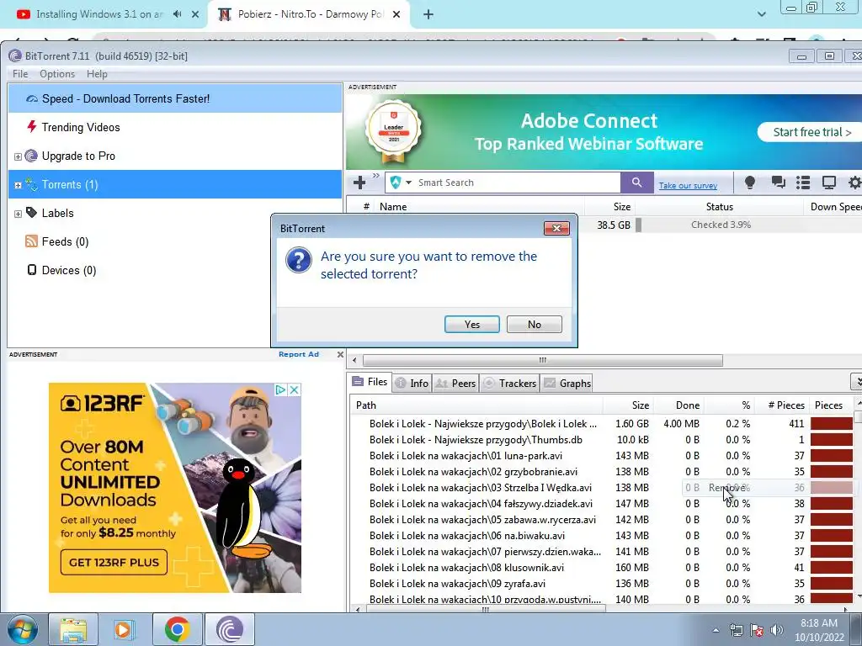Toggle the list view icon in toolbar

click(x=803, y=183)
